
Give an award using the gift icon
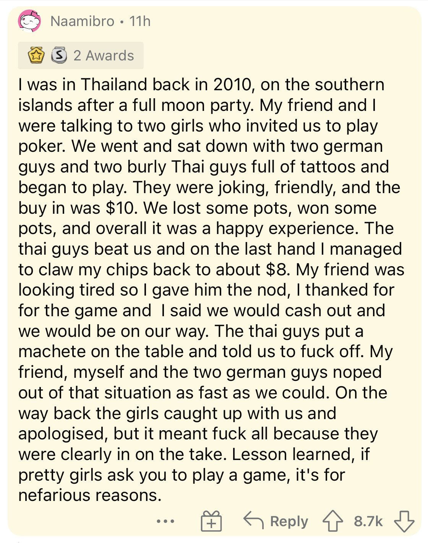click(211, 521)
